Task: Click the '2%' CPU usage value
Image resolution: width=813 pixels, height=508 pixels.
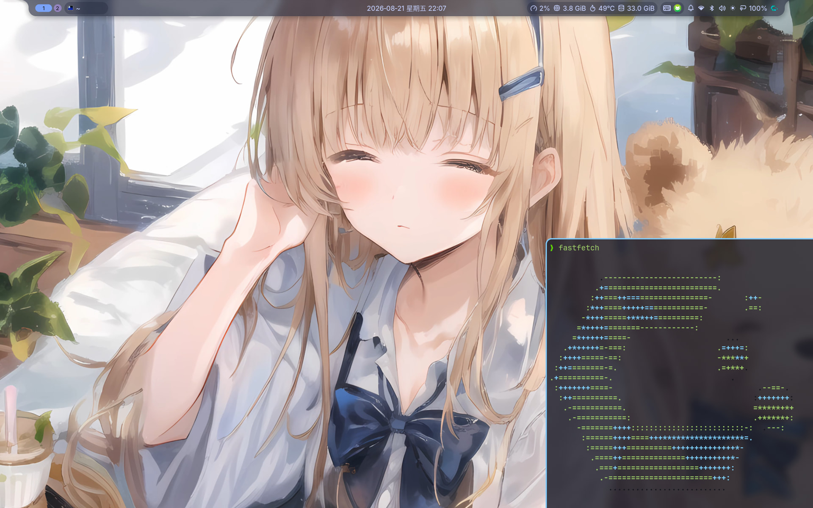Action: tap(545, 8)
